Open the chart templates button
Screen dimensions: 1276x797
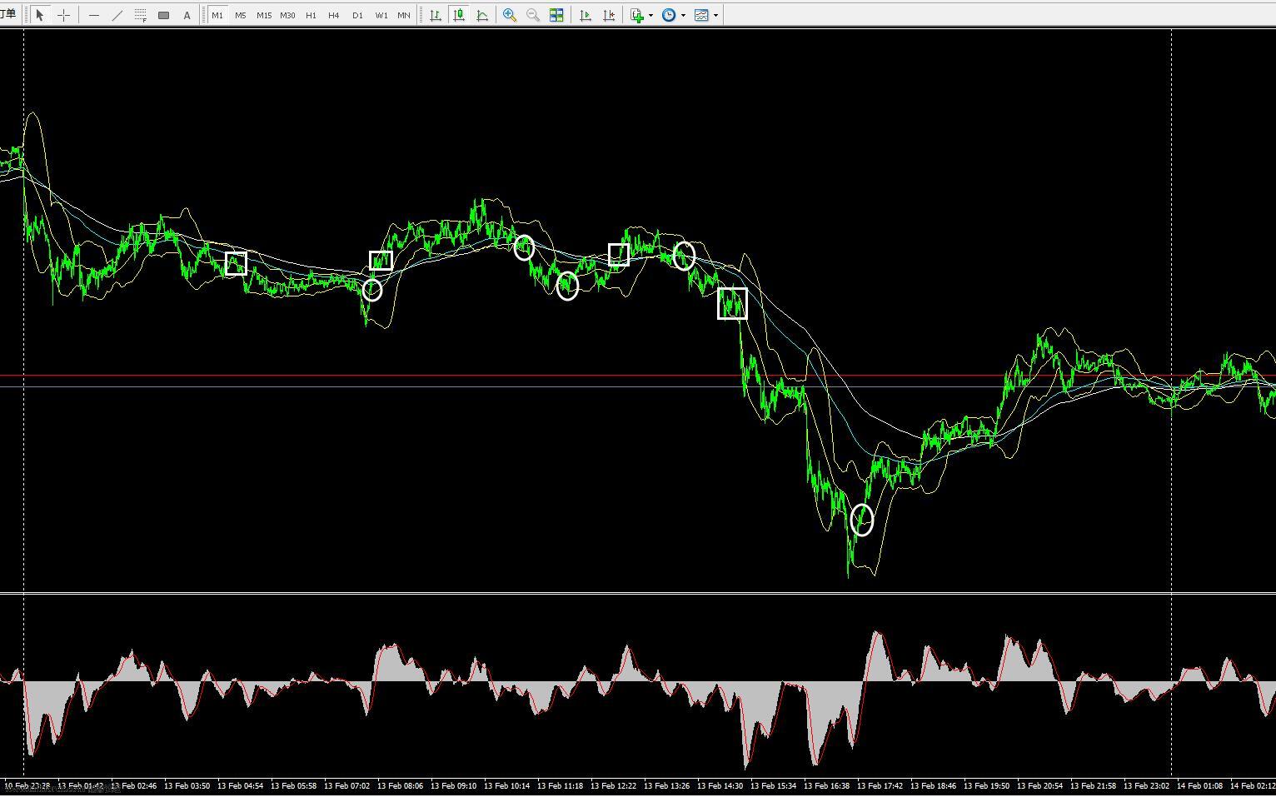click(701, 15)
